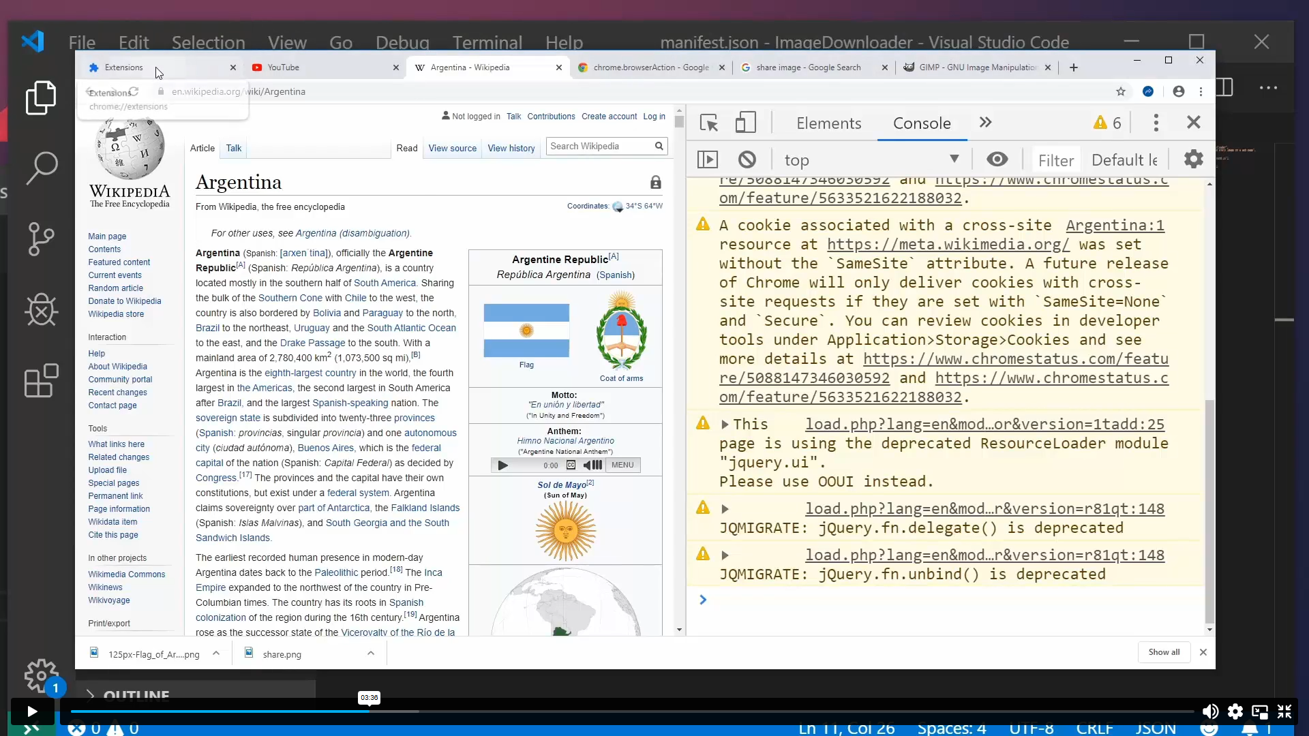
Task: Click the Log in link
Action: pyautogui.click(x=654, y=117)
